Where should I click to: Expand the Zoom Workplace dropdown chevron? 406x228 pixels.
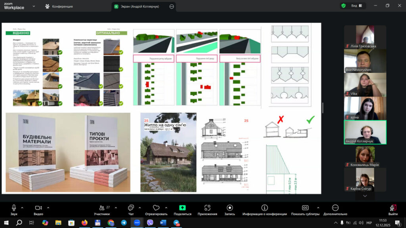(33, 6)
